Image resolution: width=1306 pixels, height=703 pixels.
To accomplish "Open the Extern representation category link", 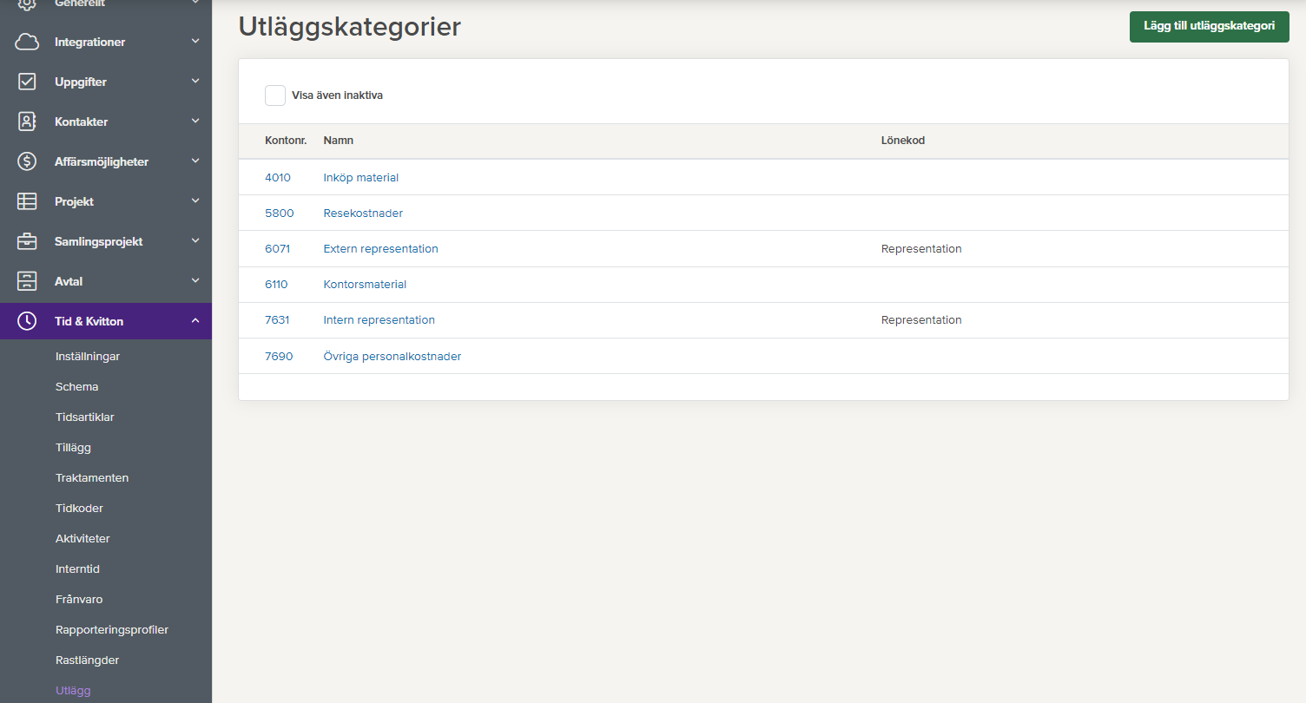I will pos(380,249).
